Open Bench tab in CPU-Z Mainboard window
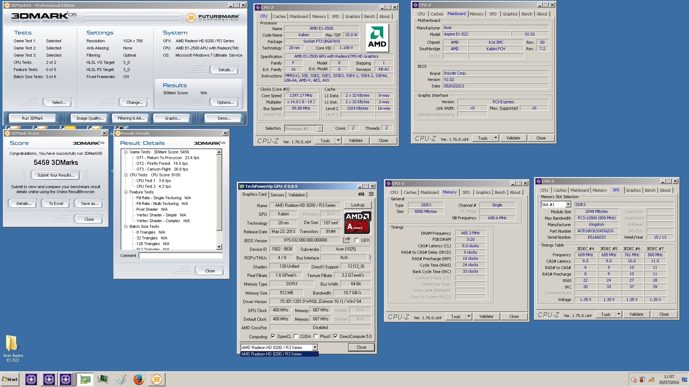The height and width of the screenshot is (387, 689). (x=527, y=14)
